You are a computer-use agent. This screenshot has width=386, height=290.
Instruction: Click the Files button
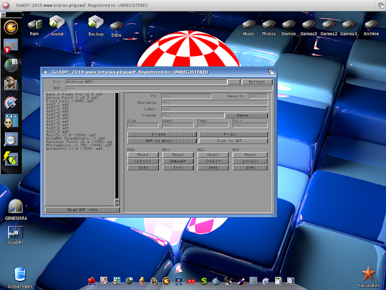coord(233,134)
